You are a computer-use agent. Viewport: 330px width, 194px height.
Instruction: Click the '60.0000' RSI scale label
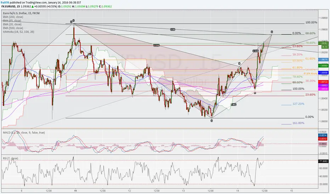click(x=324, y=168)
